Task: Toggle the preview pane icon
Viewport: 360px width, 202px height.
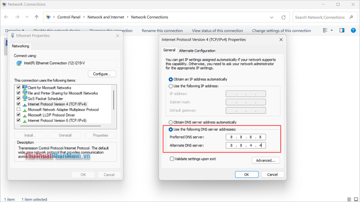Action: point(342,30)
